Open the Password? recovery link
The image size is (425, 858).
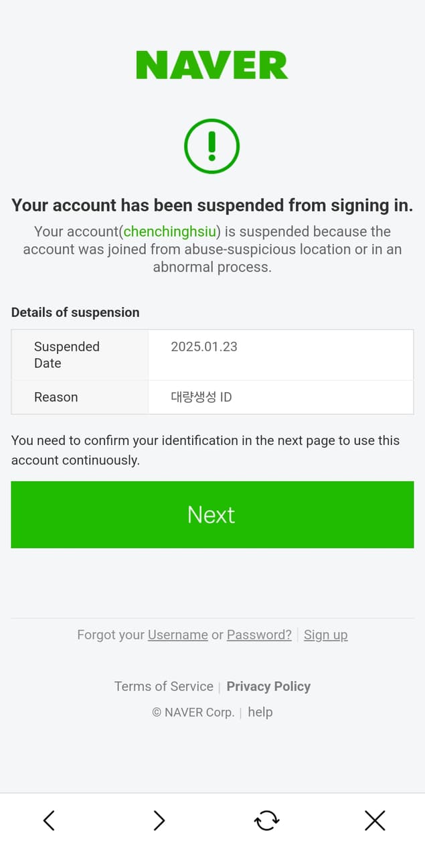(x=259, y=635)
